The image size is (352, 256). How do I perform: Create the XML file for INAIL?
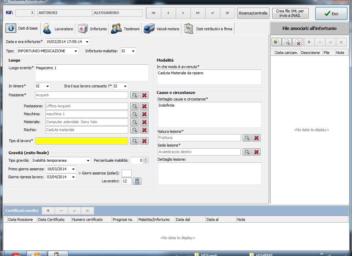click(290, 13)
